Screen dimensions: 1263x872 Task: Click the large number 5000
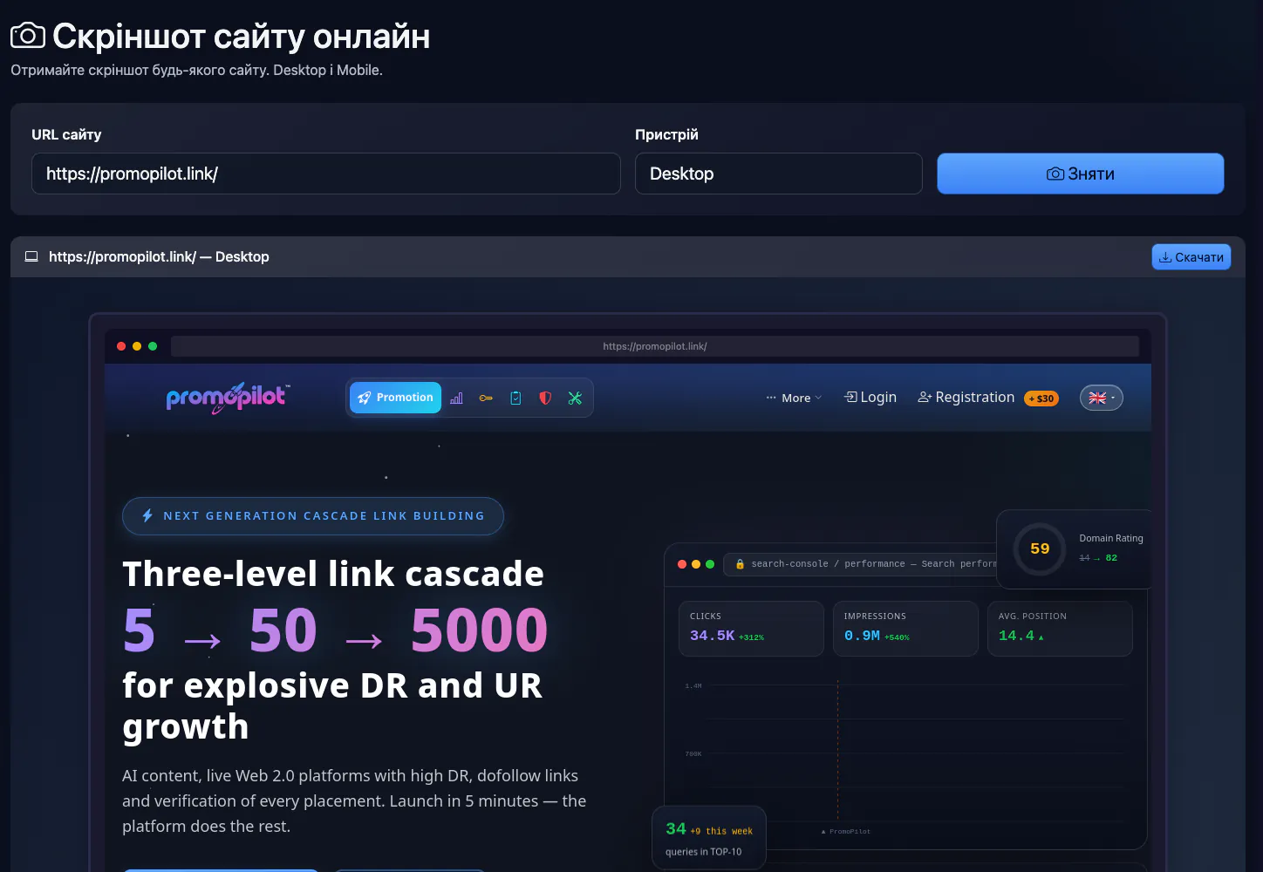click(479, 630)
